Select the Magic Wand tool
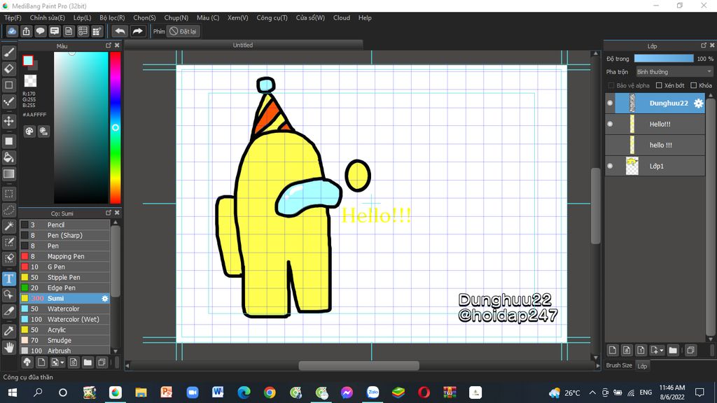 (x=8, y=226)
